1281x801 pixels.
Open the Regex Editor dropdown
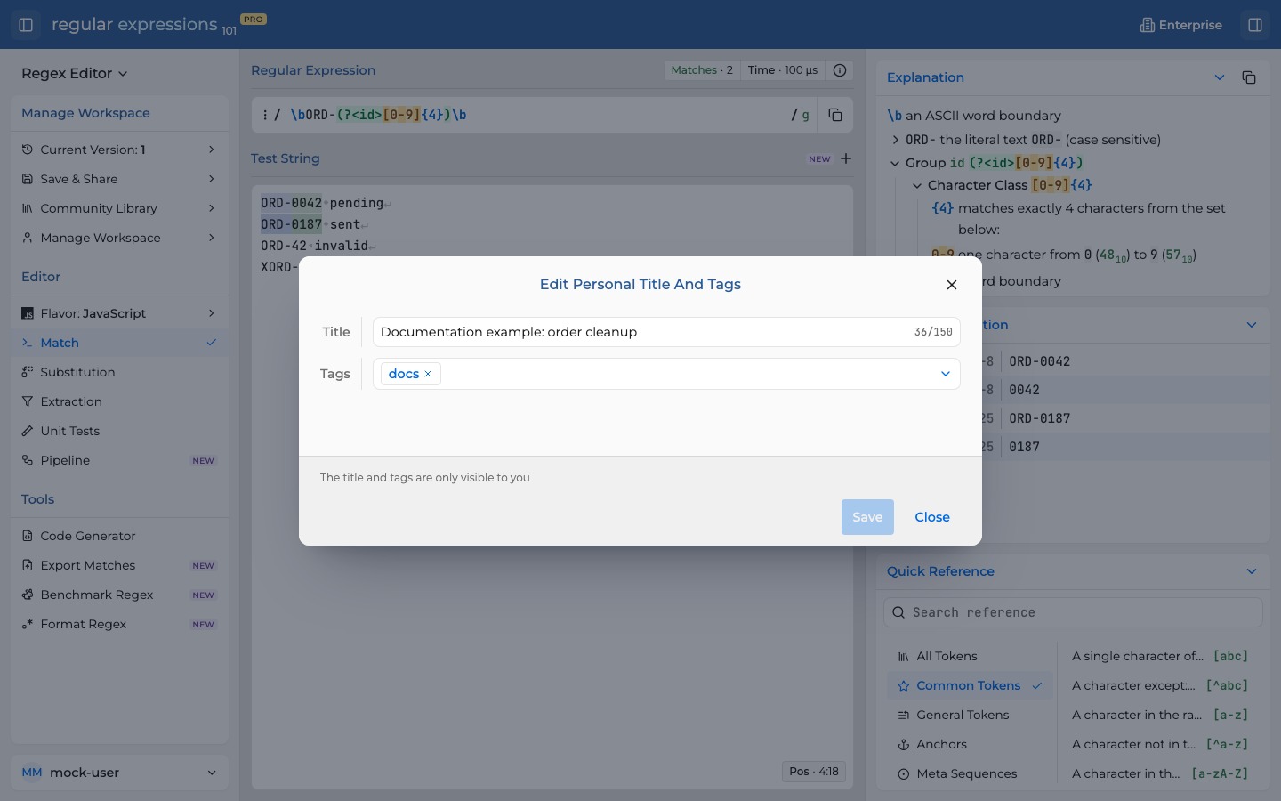[x=75, y=74]
